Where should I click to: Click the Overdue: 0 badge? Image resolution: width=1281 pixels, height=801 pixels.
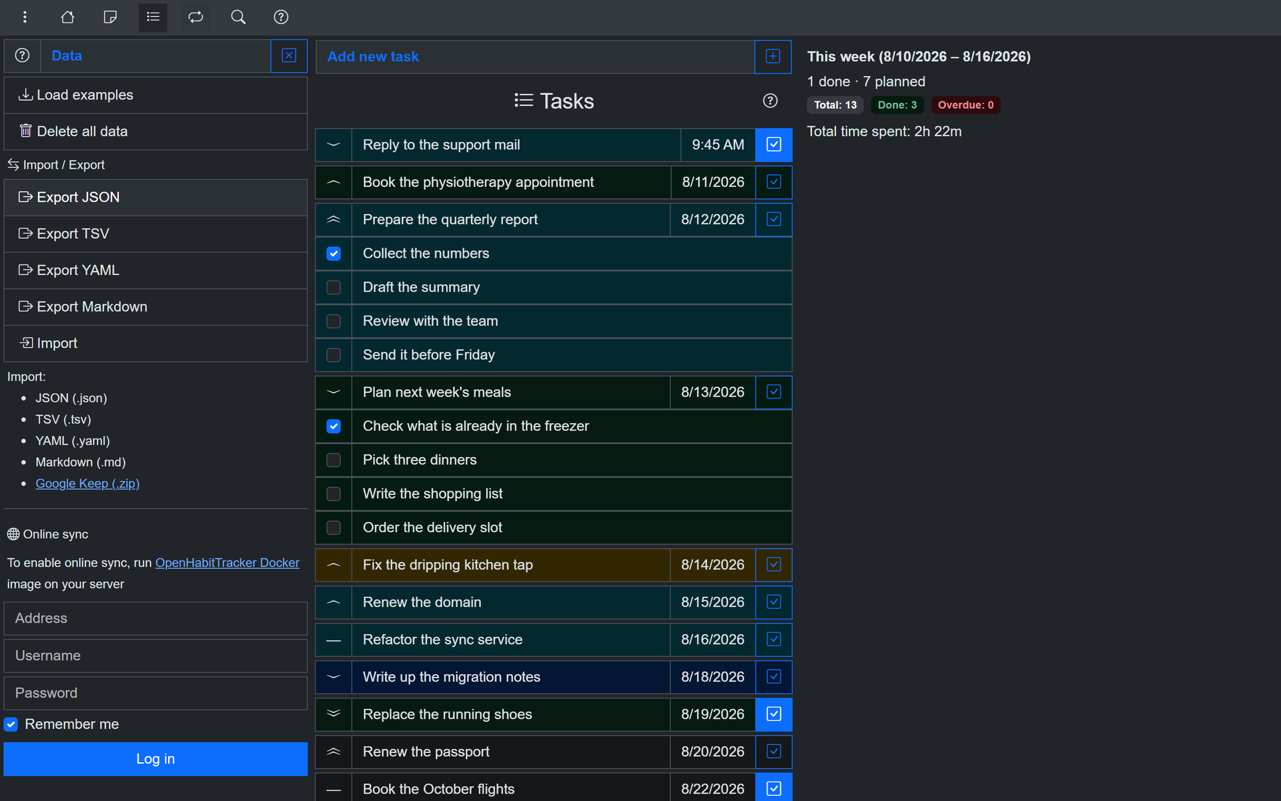[x=965, y=105]
